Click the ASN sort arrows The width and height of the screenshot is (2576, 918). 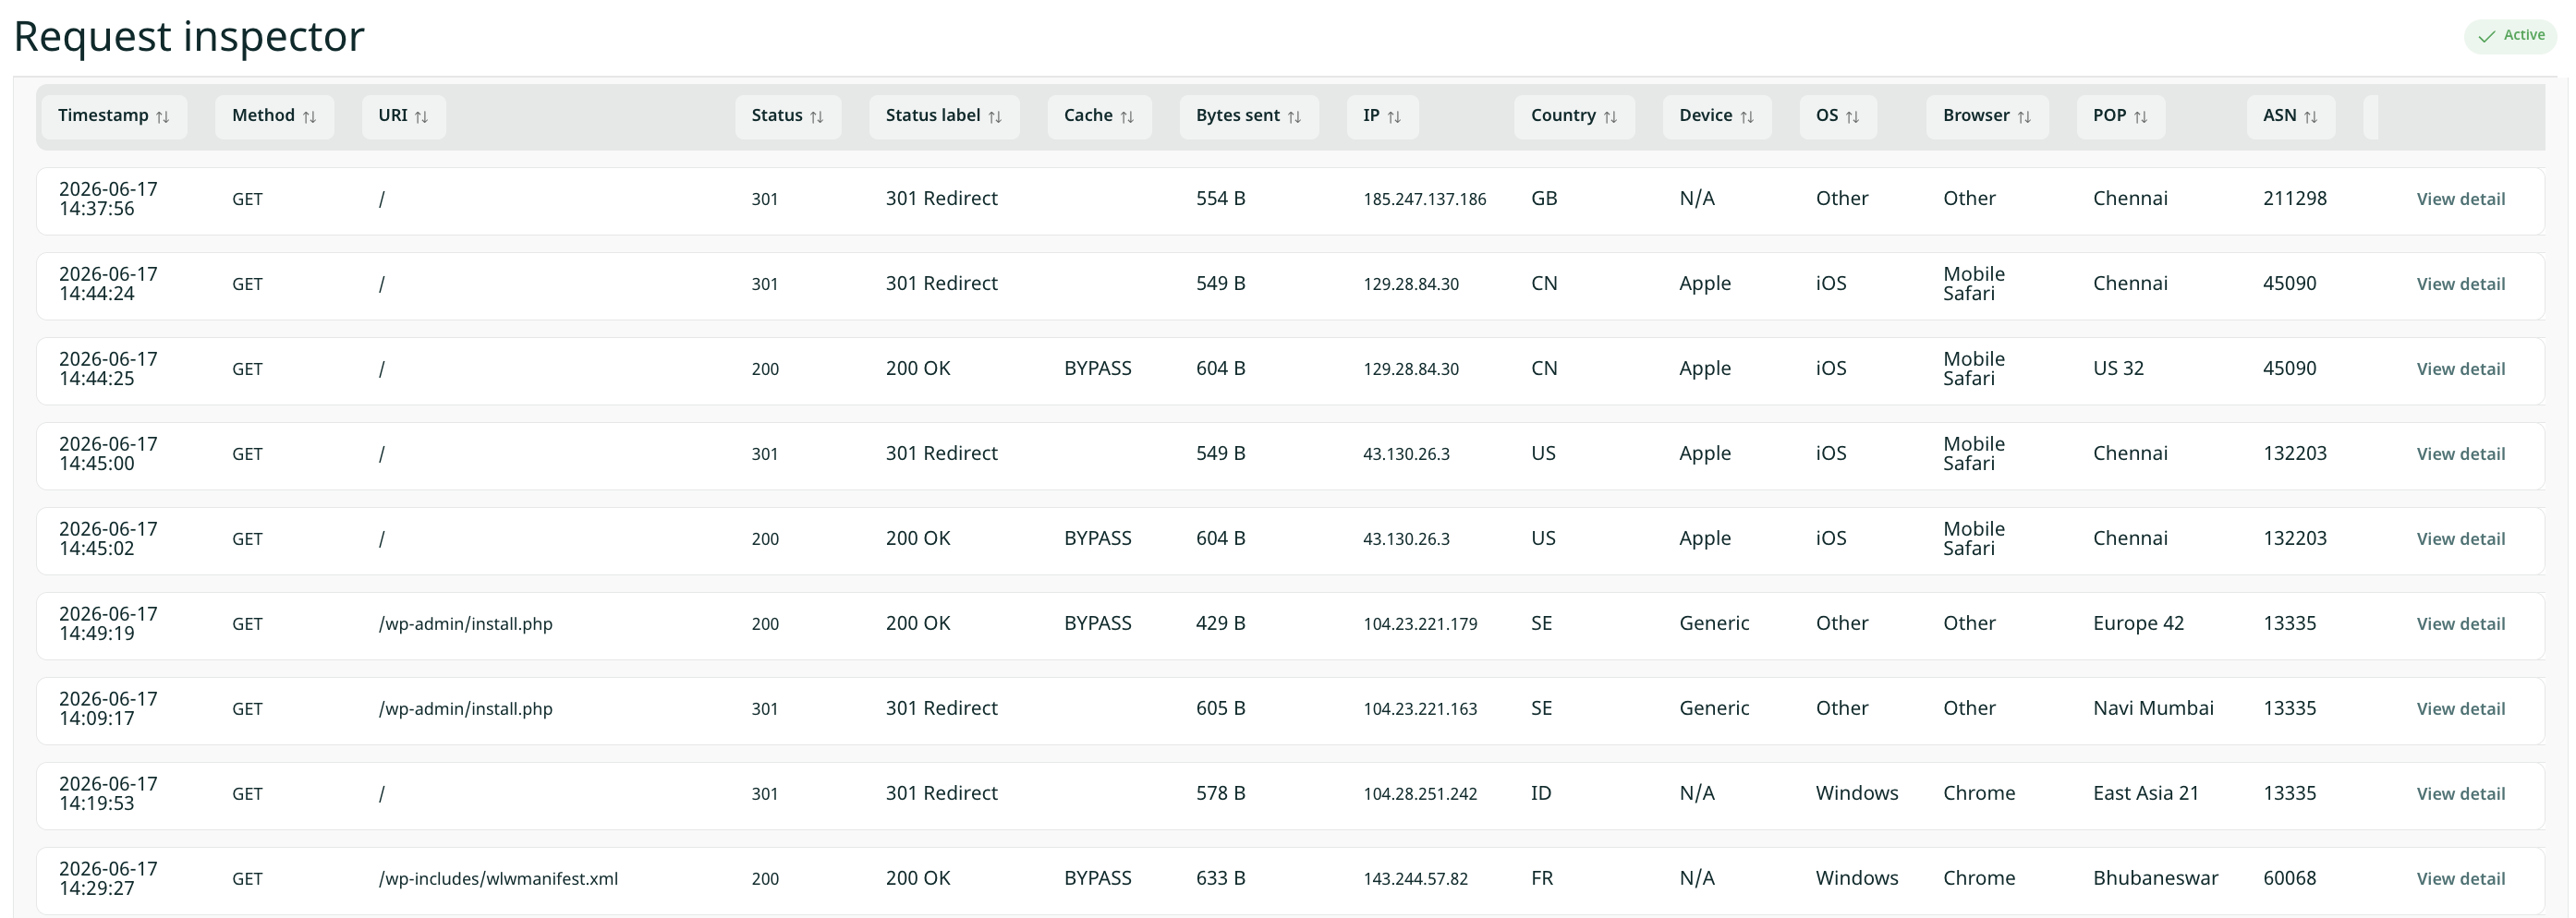tap(2310, 117)
